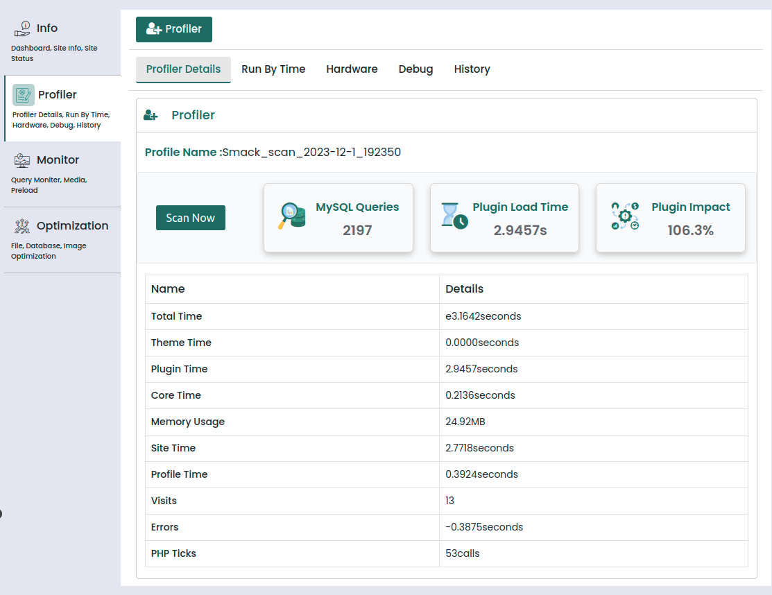Screen dimensions: 772x595
Task: Click the Plugin Load Time card
Action: (504, 218)
